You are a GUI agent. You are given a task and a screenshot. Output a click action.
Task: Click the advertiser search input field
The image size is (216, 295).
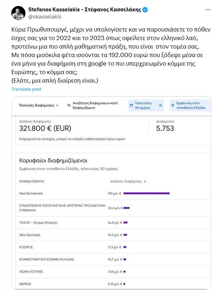pyautogui.click(x=95, y=105)
